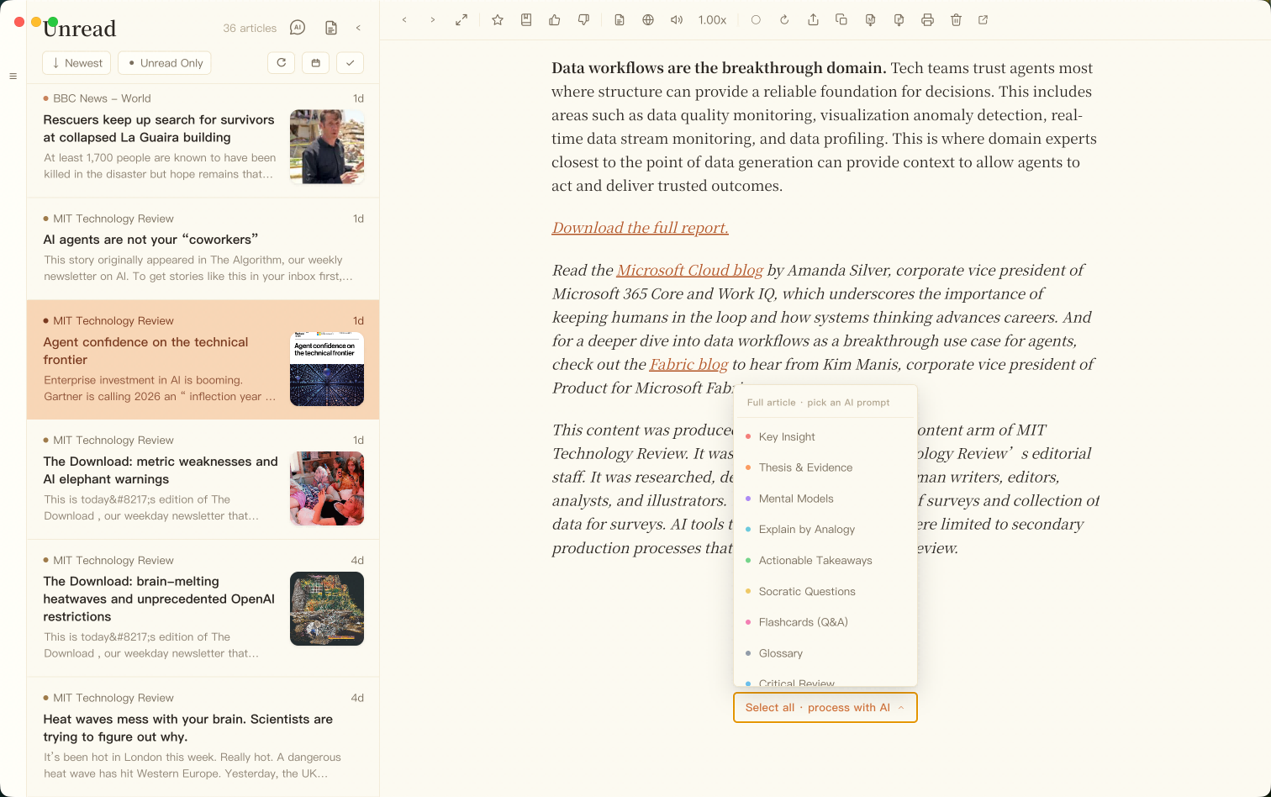1271x797 pixels.
Task: Choose the Mental Models prompt
Action: click(x=825, y=499)
